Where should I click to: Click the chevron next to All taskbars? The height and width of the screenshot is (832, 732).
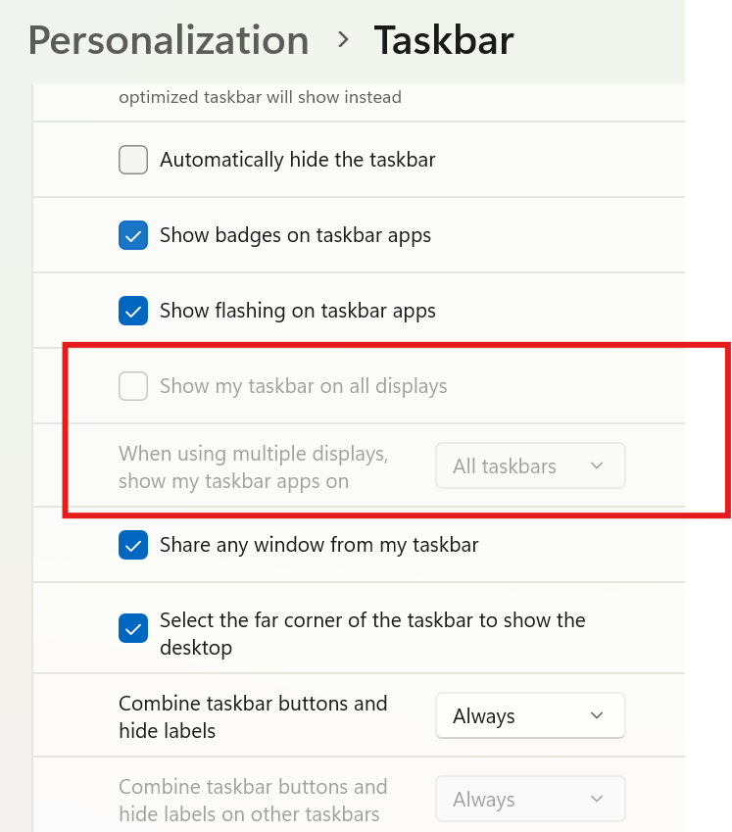coord(596,465)
